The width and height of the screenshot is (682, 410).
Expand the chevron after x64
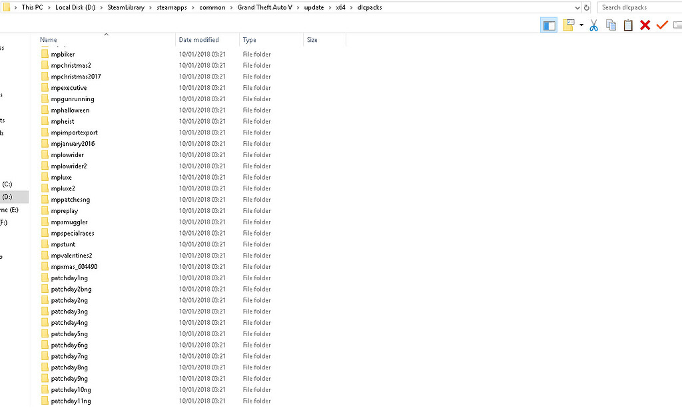tap(352, 7)
